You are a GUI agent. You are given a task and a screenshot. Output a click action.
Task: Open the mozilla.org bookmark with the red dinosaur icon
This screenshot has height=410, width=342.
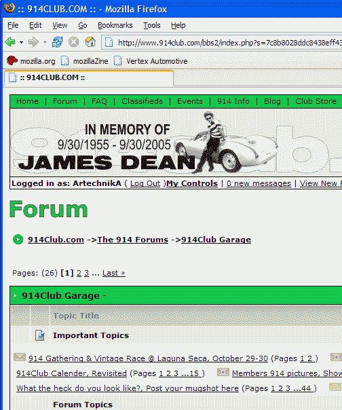(x=31, y=61)
